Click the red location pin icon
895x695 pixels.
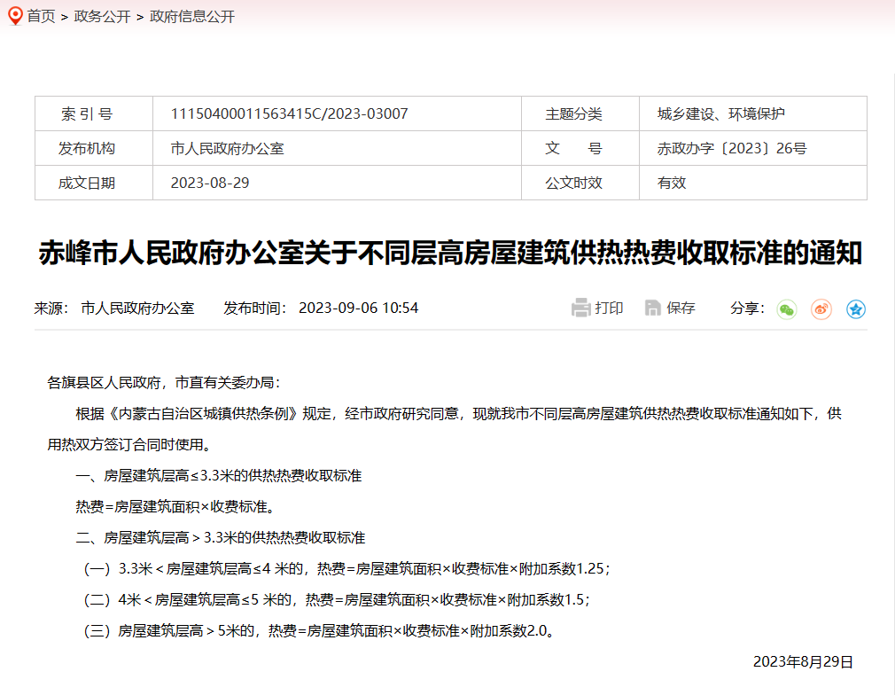pyautogui.click(x=15, y=16)
